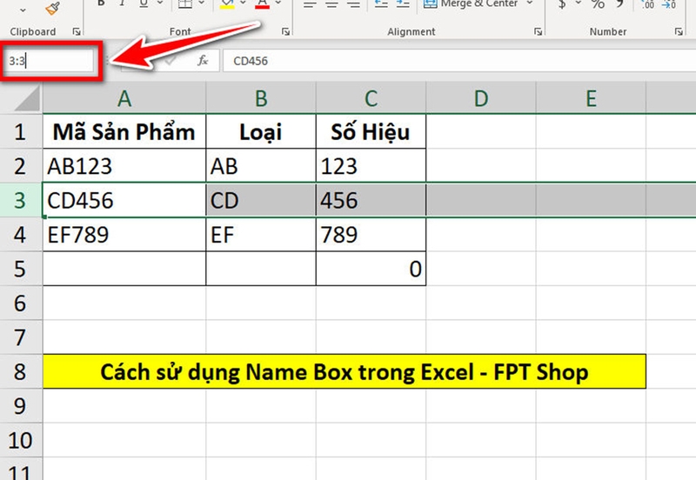Select cell B2 containing AB

pyautogui.click(x=261, y=166)
